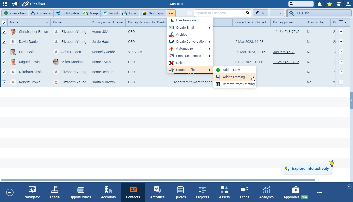Click the graduation cap learning icon
Image resolution: width=353 pixels, height=202 pixels.
click(x=339, y=4)
